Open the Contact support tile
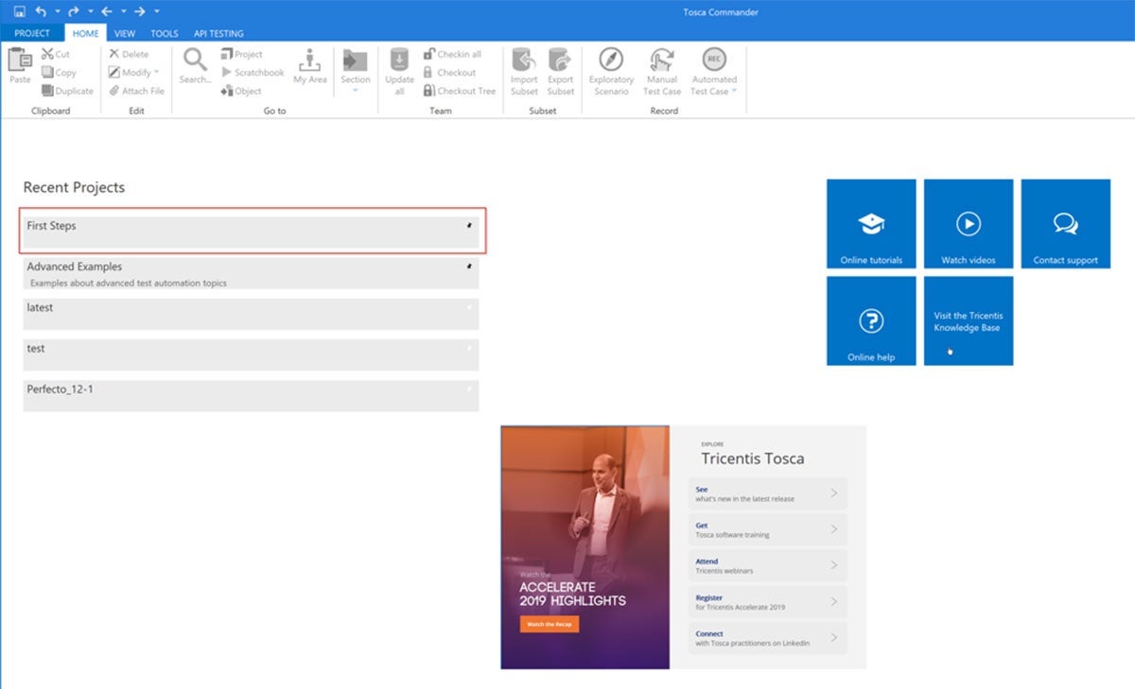Screen dimensions: 1135x689 click(x=1066, y=223)
